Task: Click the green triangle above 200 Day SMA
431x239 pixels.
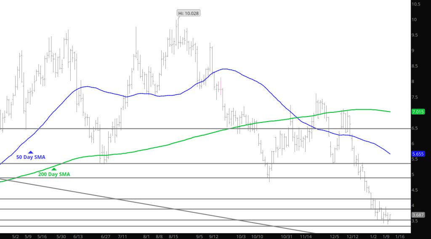Action: (x=54, y=169)
